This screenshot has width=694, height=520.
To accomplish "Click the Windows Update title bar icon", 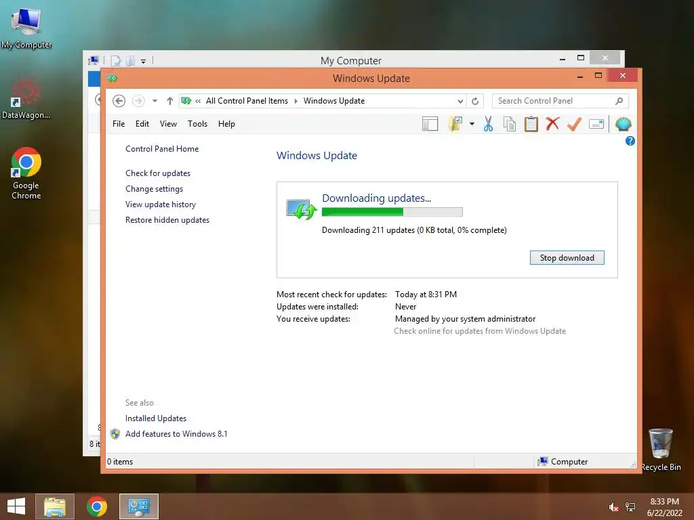I will pos(113,79).
